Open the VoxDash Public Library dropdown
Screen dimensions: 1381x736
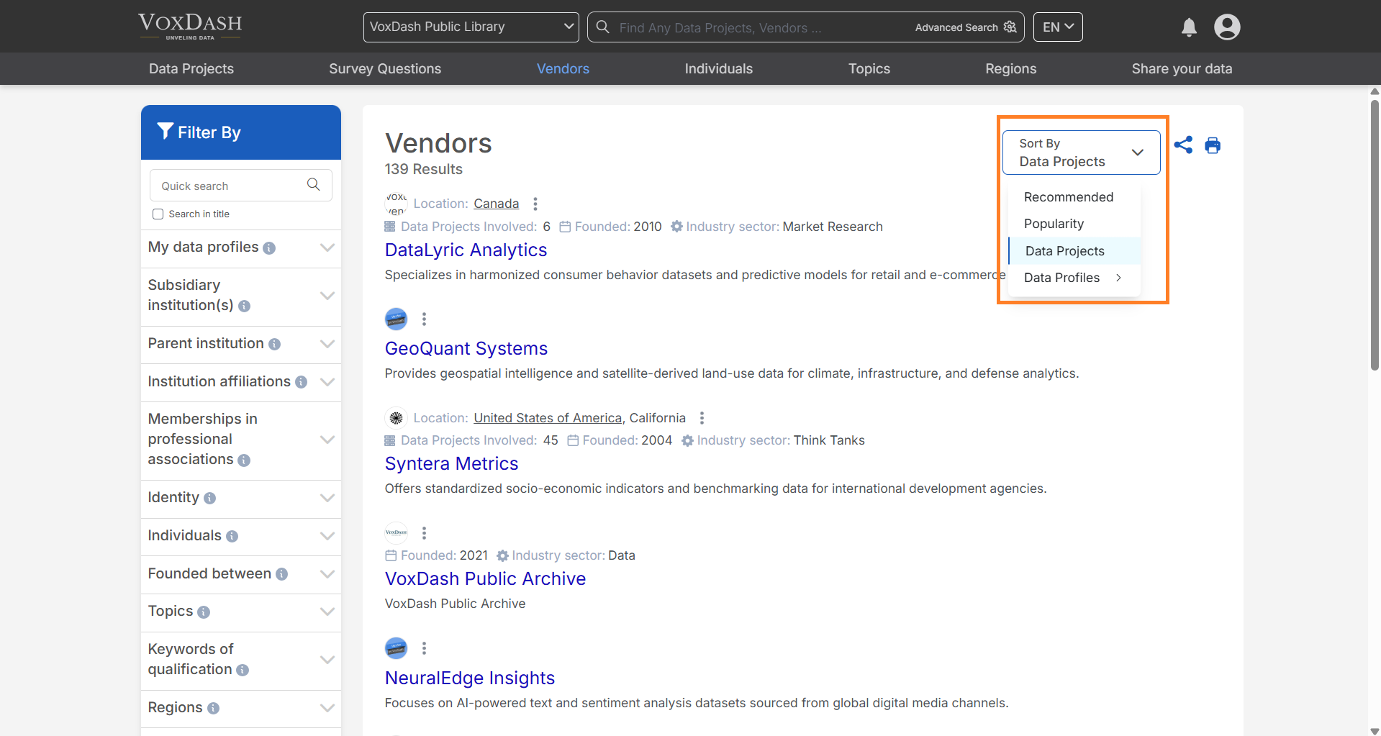click(x=471, y=27)
